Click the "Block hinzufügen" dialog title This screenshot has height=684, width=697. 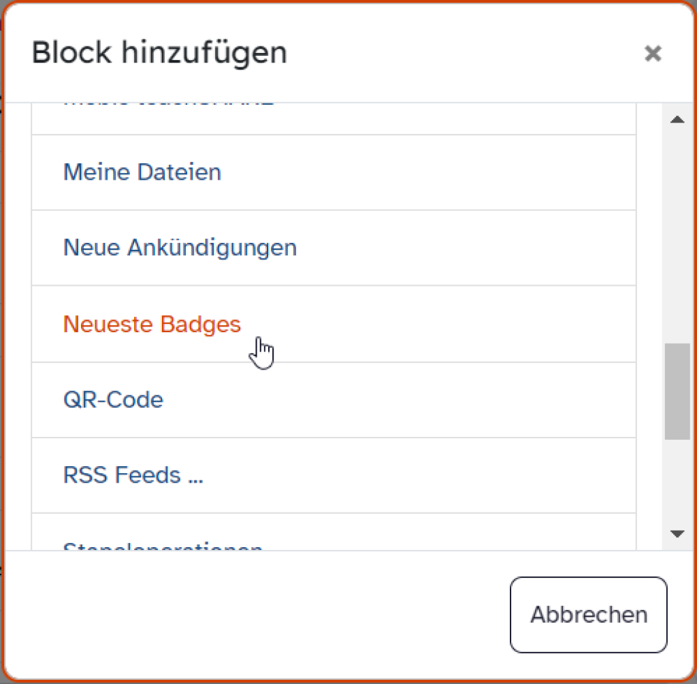tap(159, 52)
